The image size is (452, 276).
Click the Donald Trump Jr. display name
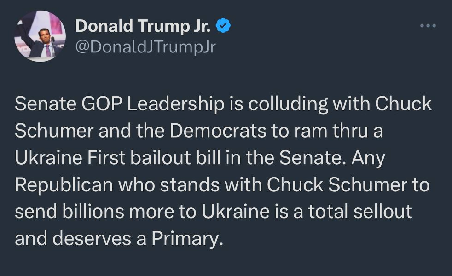click(x=143, y=26)
